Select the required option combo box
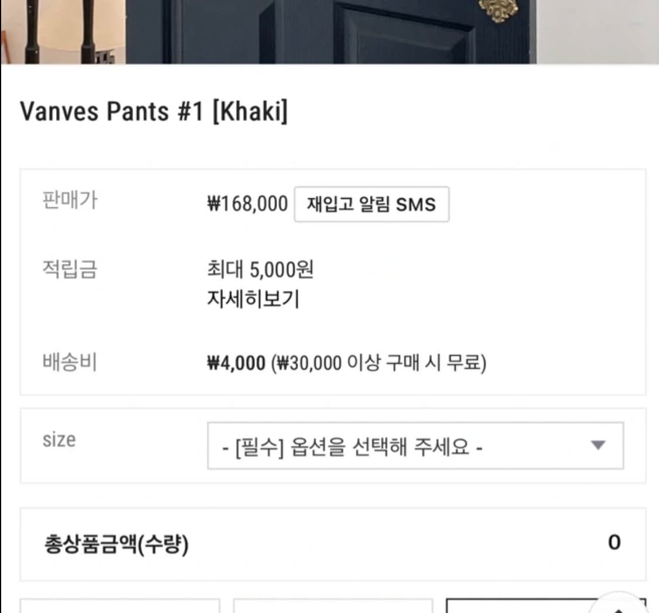This screenshot has height=613, width=659. click(416, 446)
